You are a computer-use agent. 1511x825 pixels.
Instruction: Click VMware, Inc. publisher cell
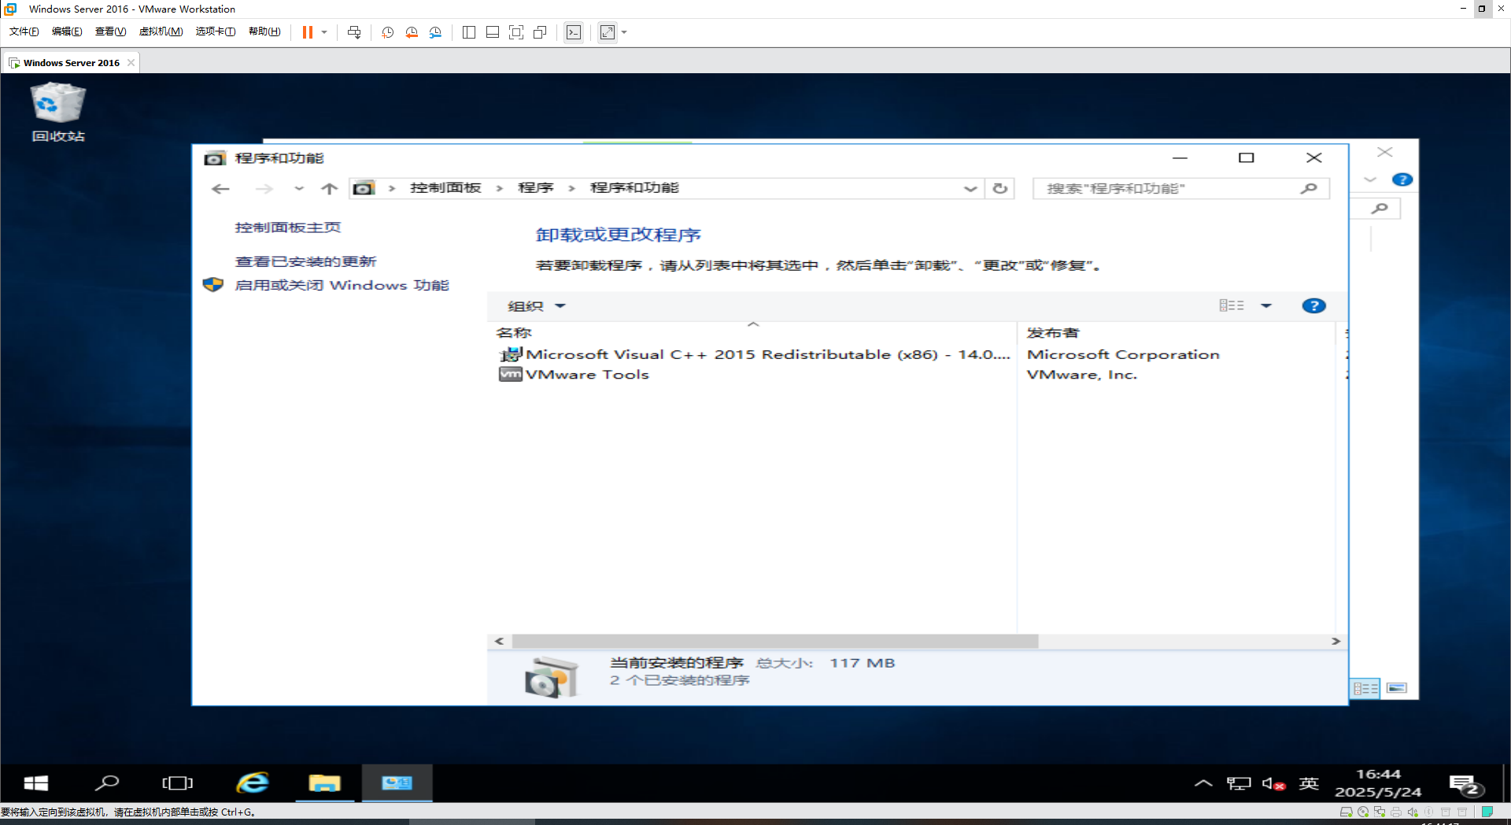1081,375
